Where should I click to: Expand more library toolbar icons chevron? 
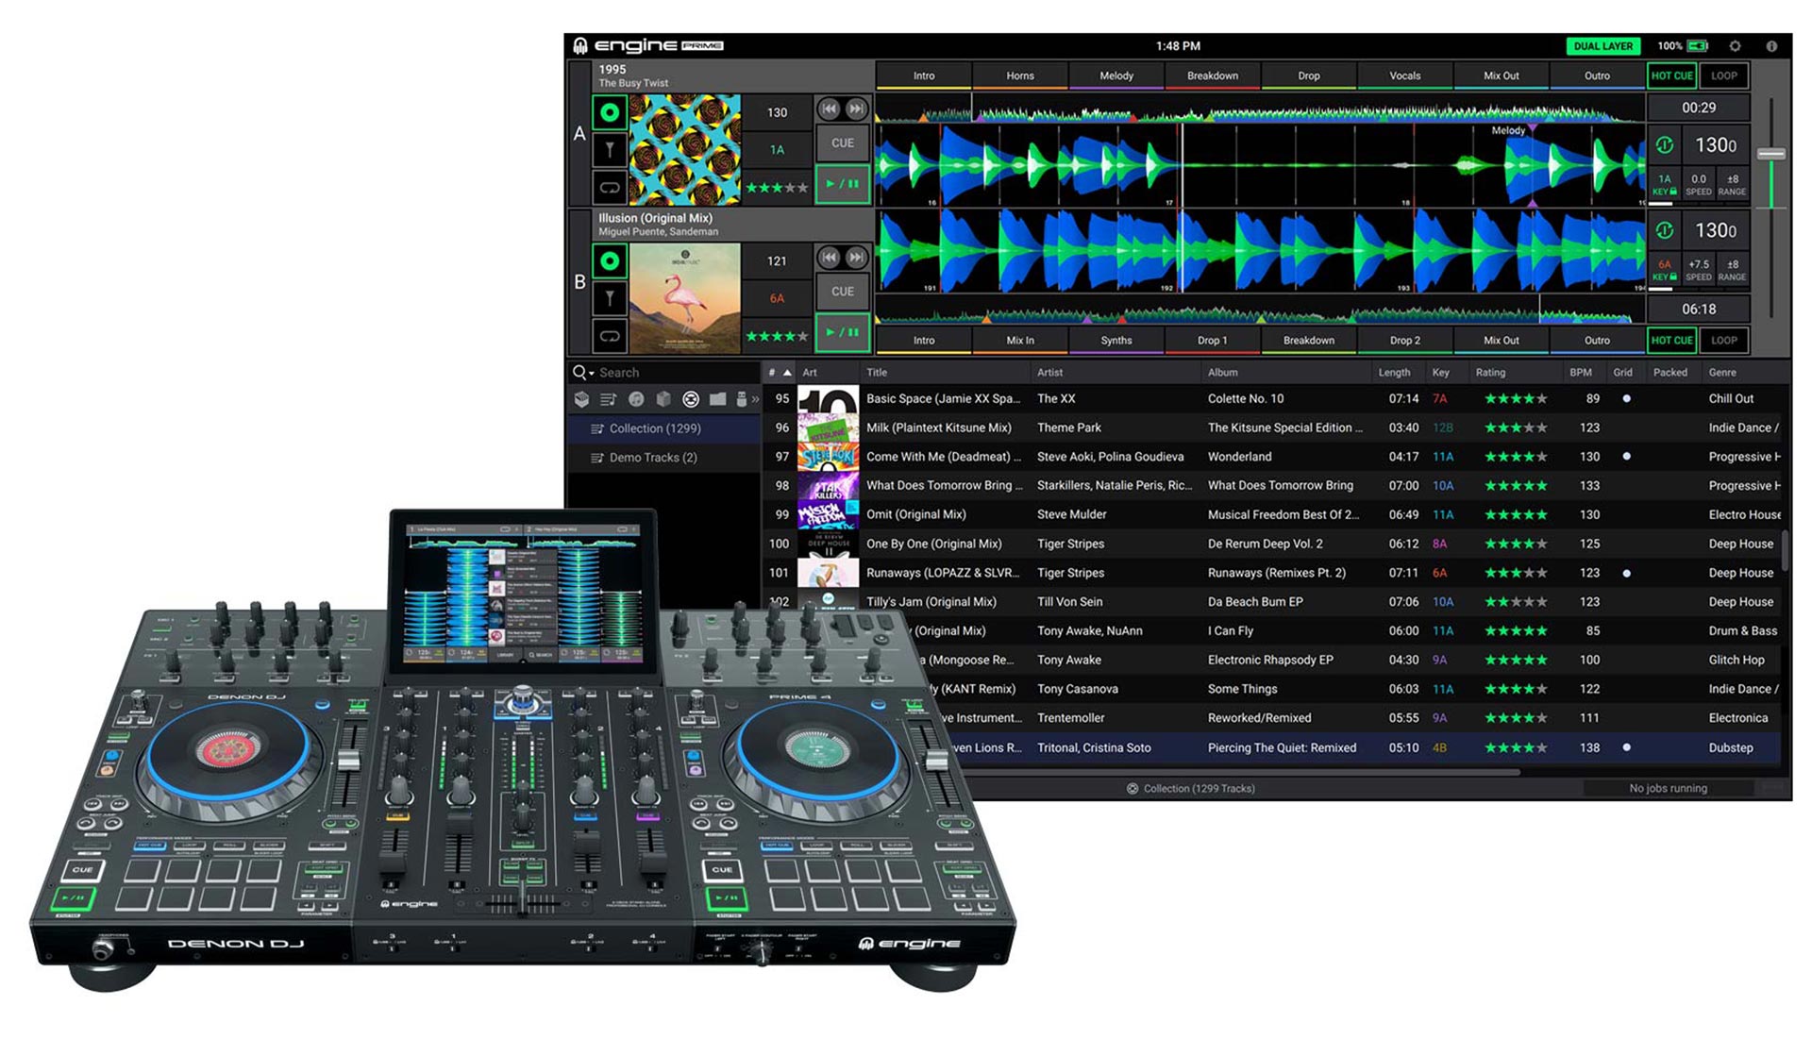click(755, 399)
